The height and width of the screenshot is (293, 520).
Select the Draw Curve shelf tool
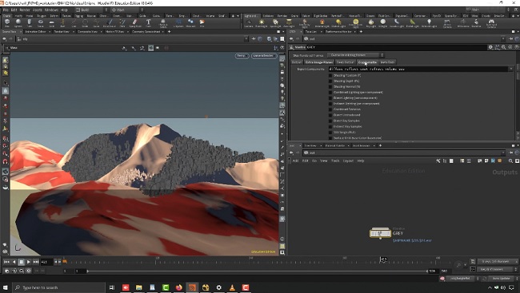pyautogui.click(x=110, y=23)
